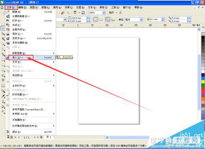Open the units dropdown showing 毫米
Image resolution: width=205 pixels, height=149 pixels.
click(141, 20)
